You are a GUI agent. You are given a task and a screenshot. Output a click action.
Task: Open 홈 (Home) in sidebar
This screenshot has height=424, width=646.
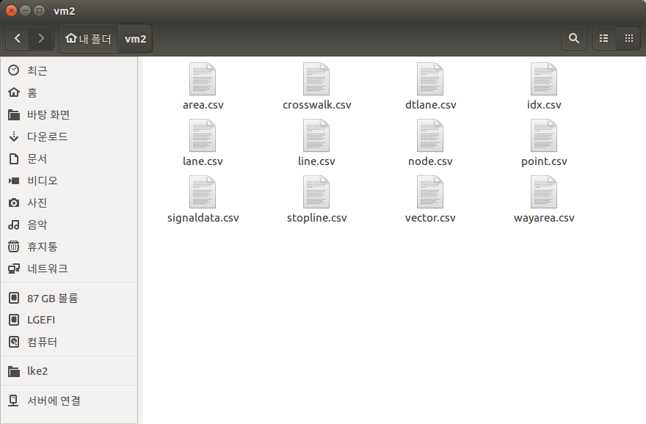[69, 92]
